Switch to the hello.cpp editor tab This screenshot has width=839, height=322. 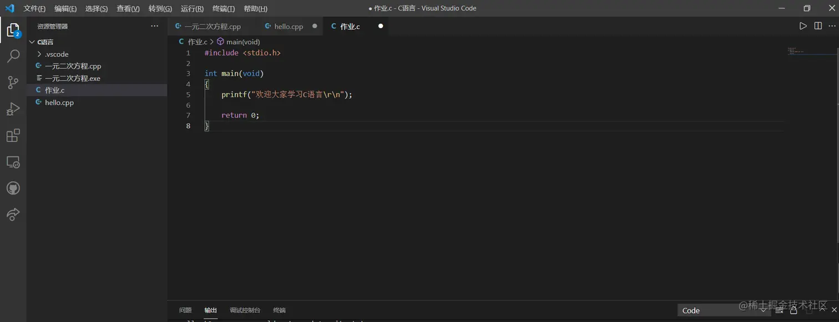click(289, 27)
